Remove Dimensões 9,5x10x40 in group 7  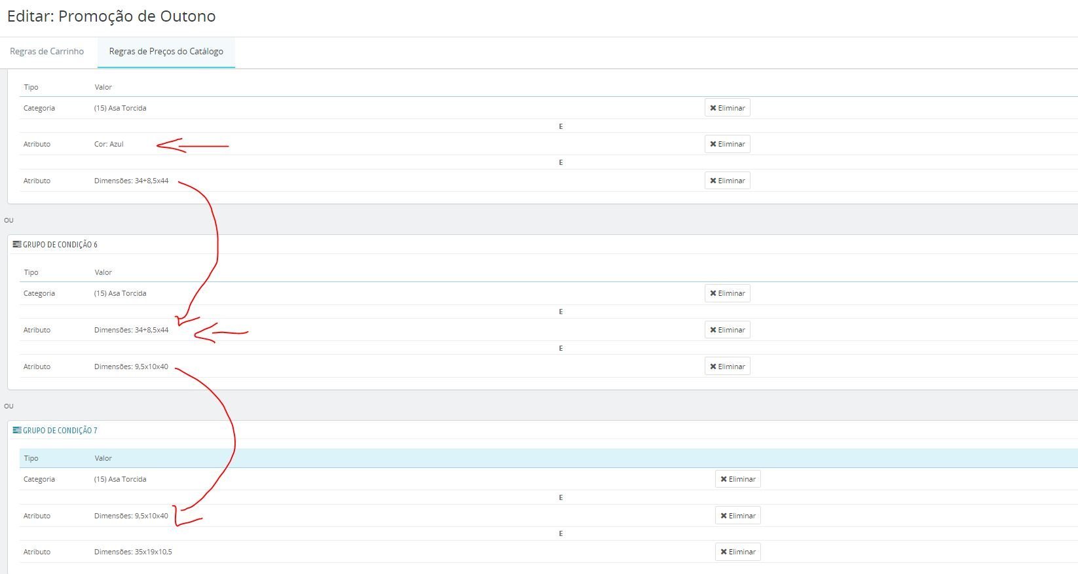[737, 516]
